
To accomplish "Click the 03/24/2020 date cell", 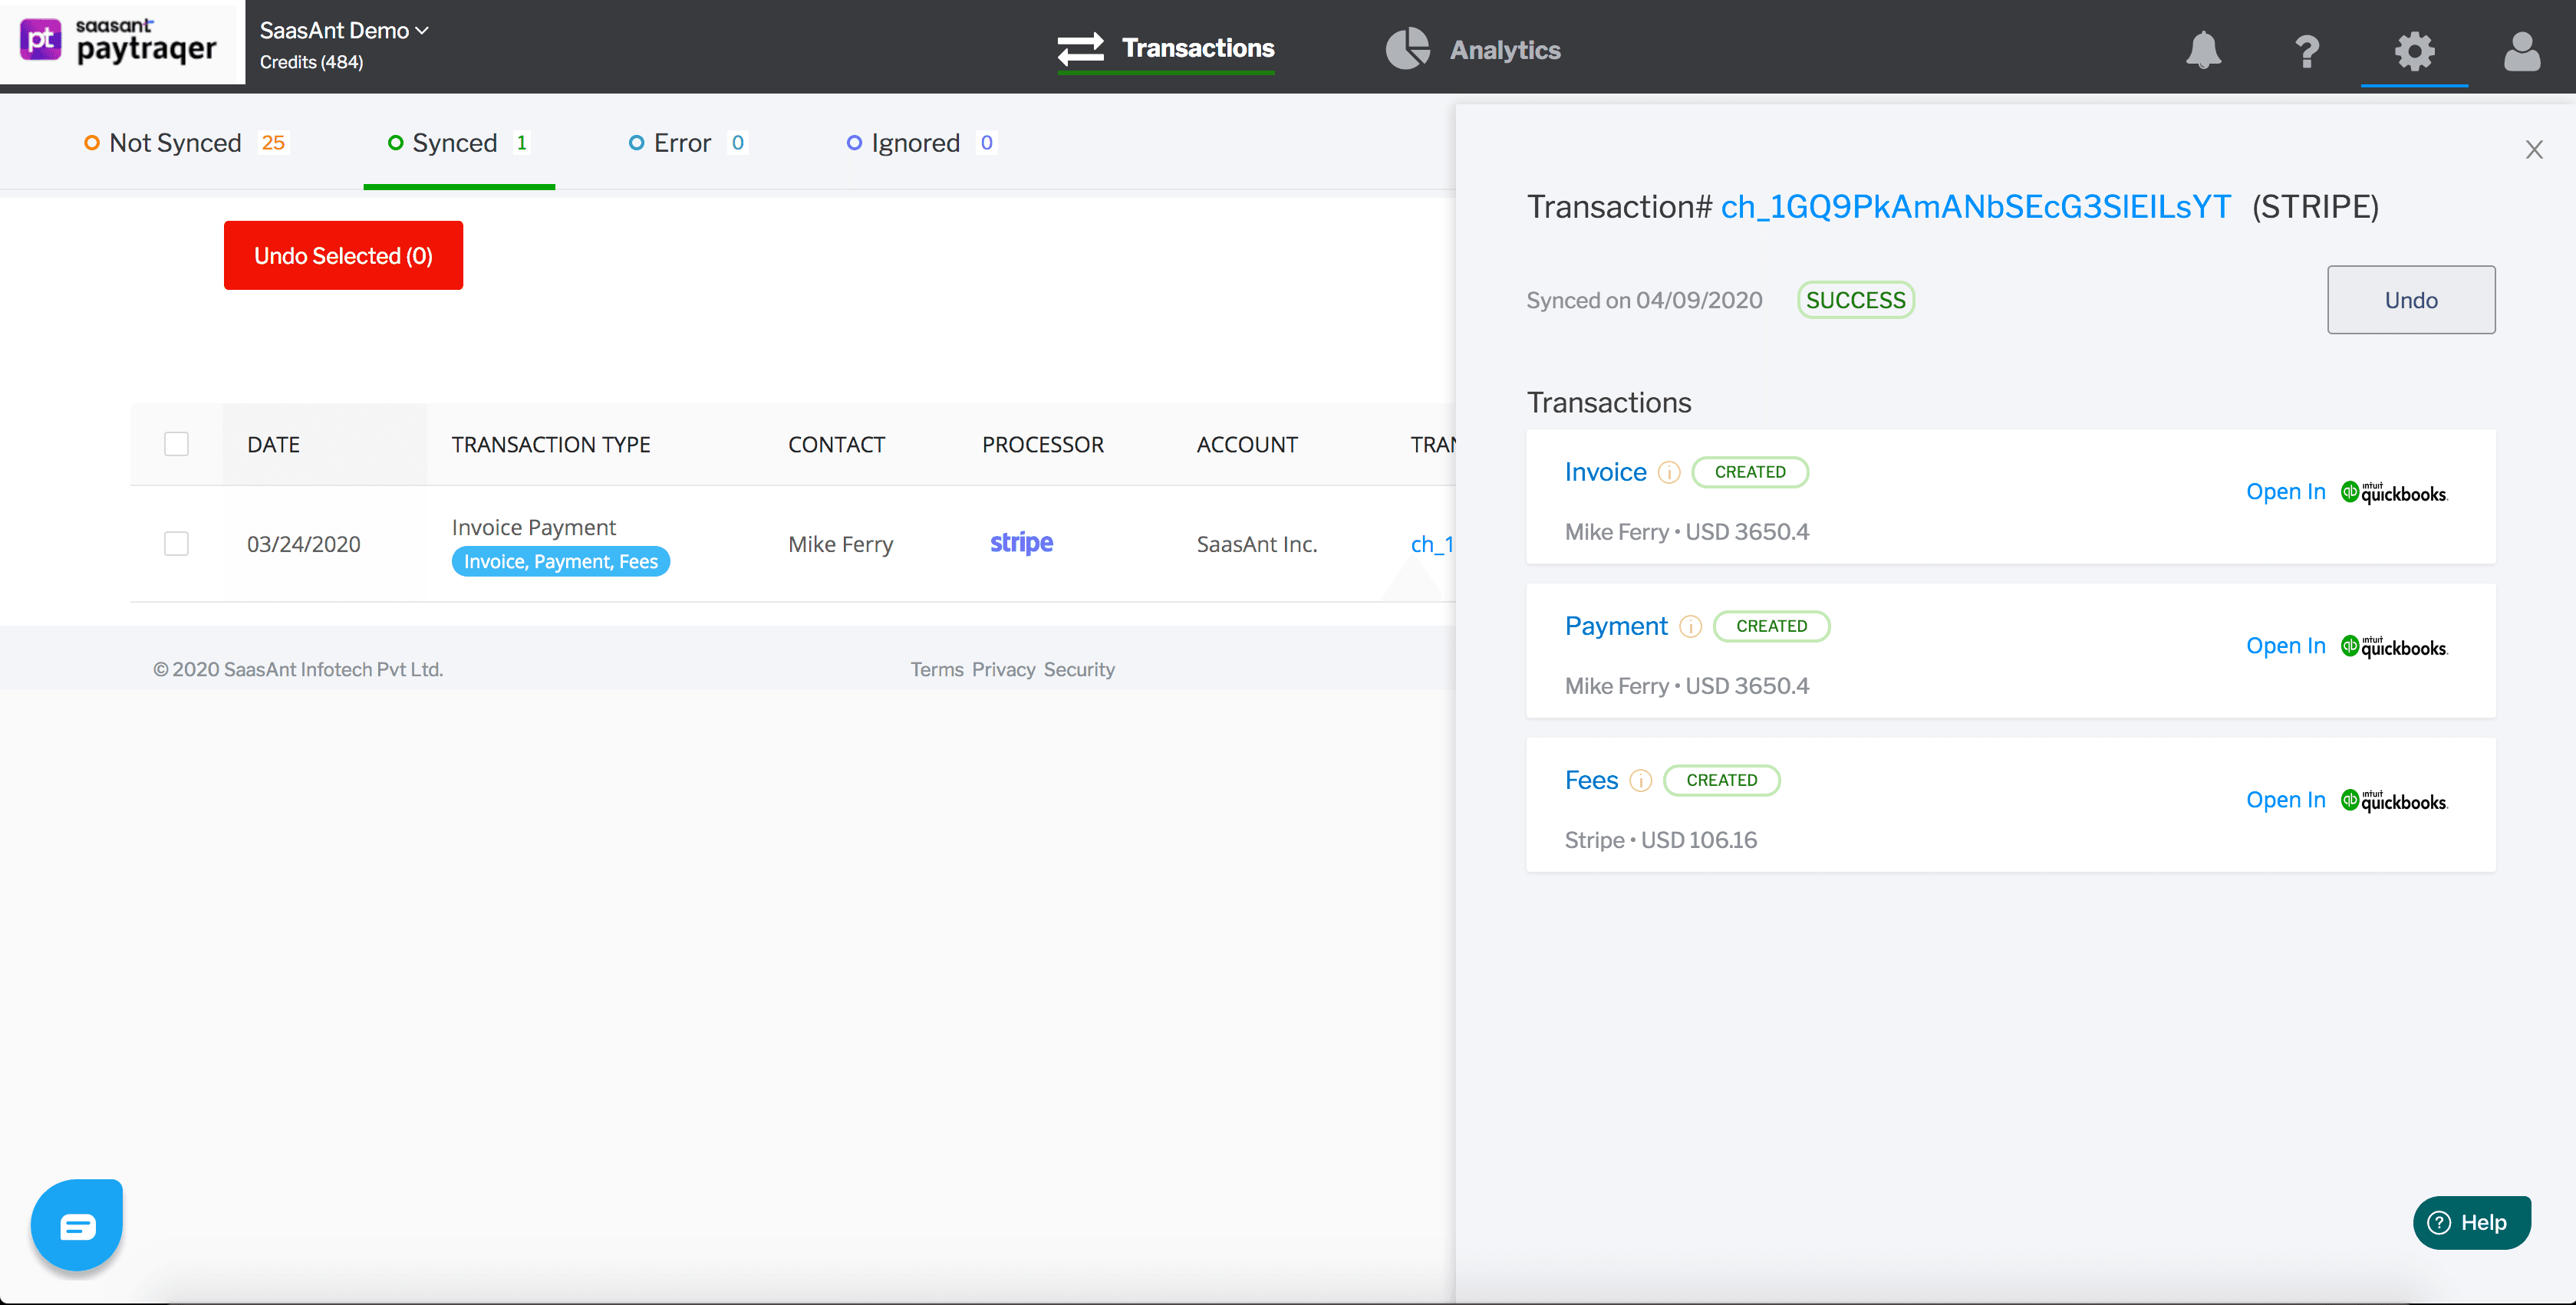I will pos(303,544).
